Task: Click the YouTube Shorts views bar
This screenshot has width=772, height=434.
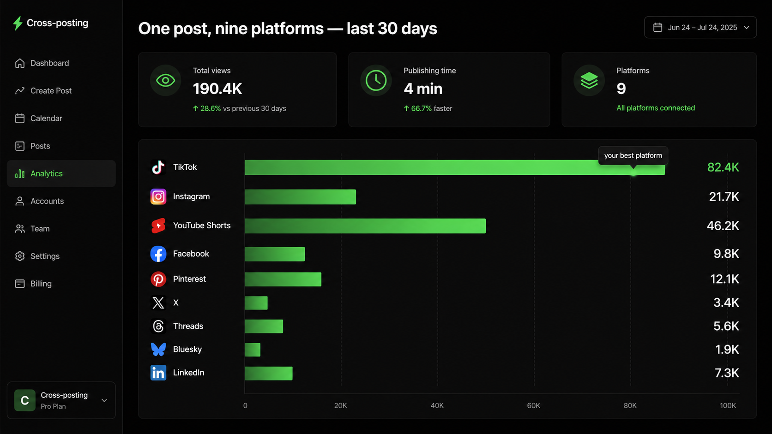Action: click(365, 226)
